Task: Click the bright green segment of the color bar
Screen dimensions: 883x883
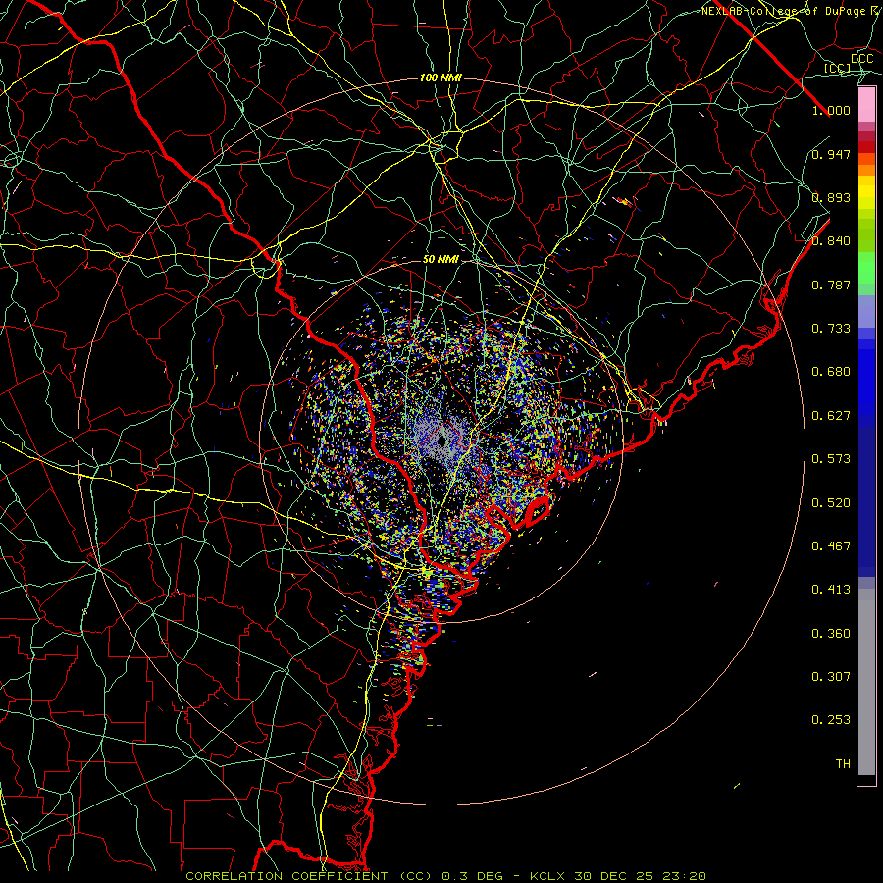Action: point(866,268)
